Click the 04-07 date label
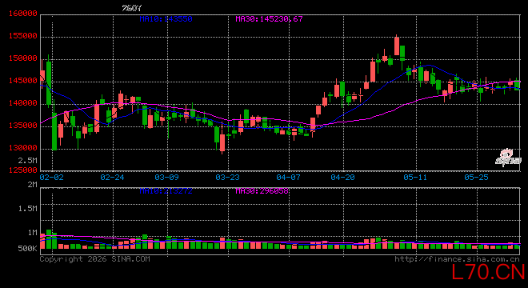Viewport: 528px width, 288px height. pyautogui.click(x=288, y=177)
